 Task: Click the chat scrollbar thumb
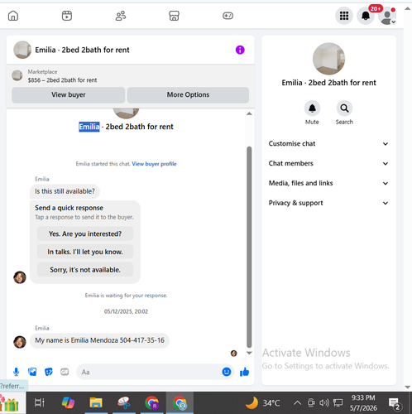249,248
